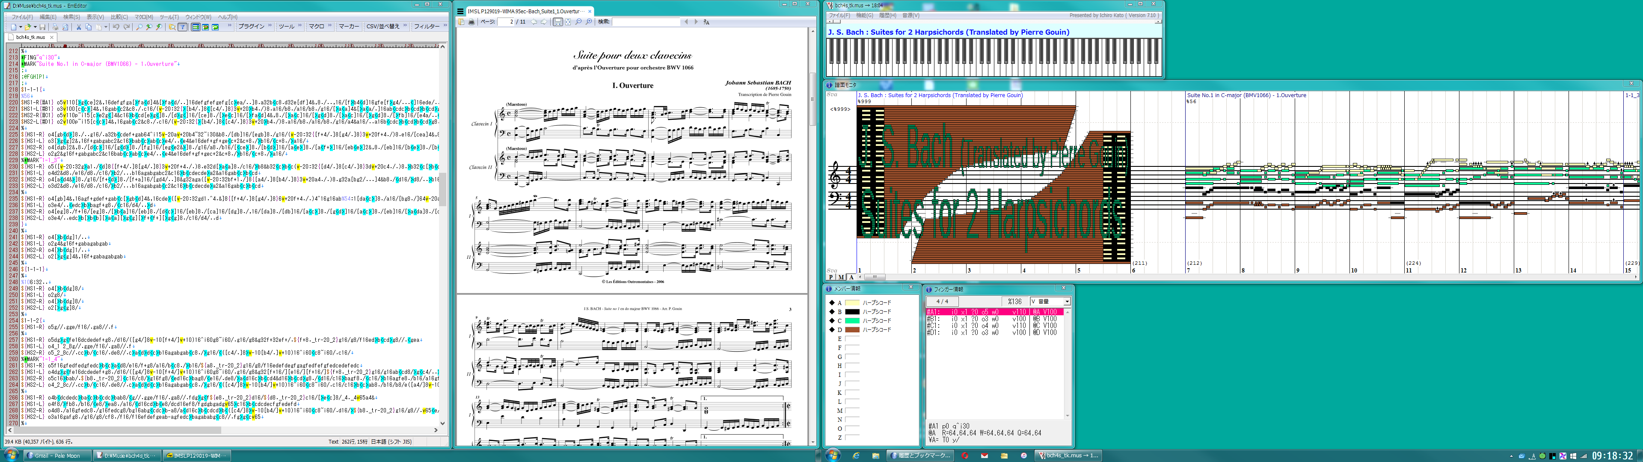Click the PDF page number field
This screenshot has height=462, width=1643.
[x=506, y=22]
